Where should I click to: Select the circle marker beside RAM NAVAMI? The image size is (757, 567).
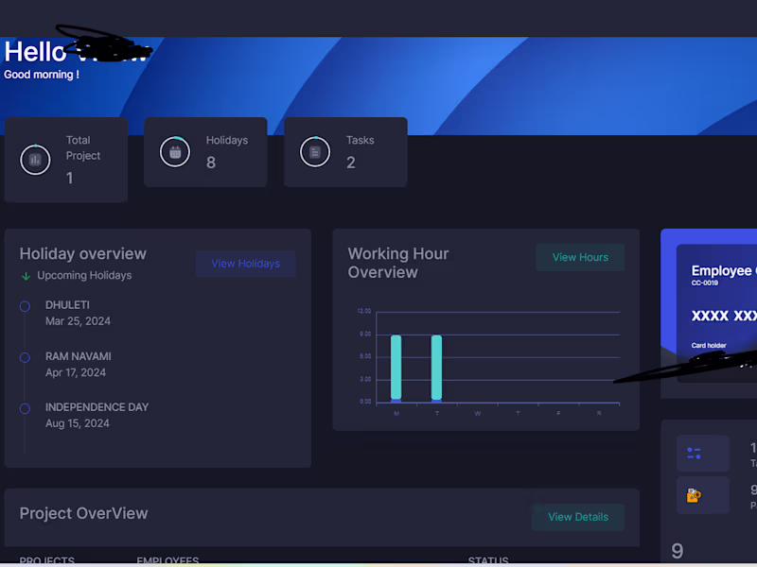25,357
